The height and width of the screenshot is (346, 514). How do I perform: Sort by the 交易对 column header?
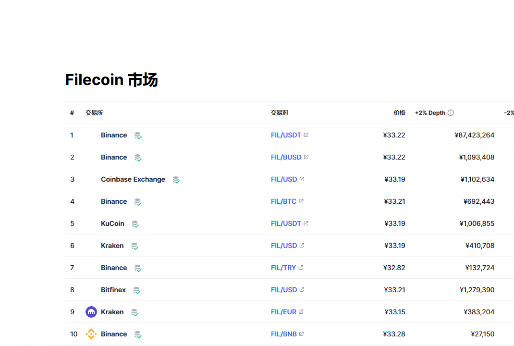tap(279, 113)
